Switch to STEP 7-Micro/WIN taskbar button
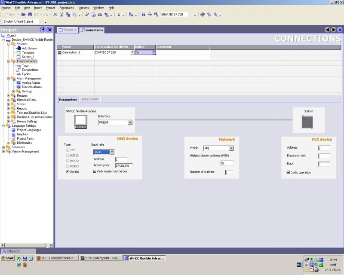 click(x=101, y=258)
